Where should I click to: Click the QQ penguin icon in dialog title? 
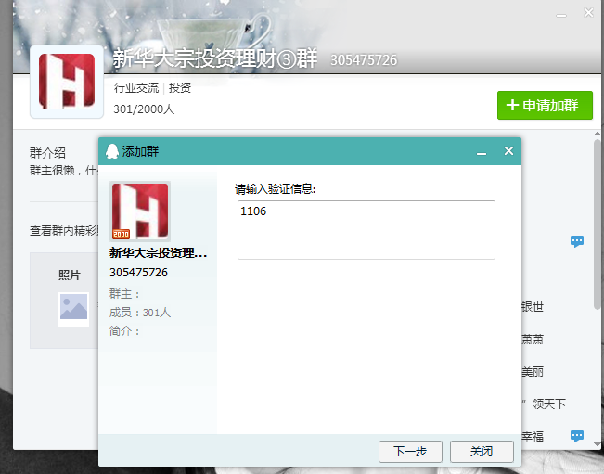(x=111, y=151)
